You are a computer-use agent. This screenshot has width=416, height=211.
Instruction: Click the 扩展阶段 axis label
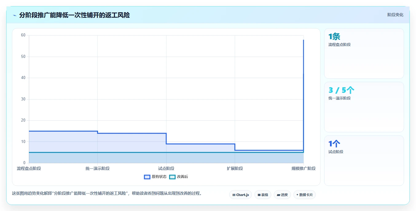[x=235, y=168]
